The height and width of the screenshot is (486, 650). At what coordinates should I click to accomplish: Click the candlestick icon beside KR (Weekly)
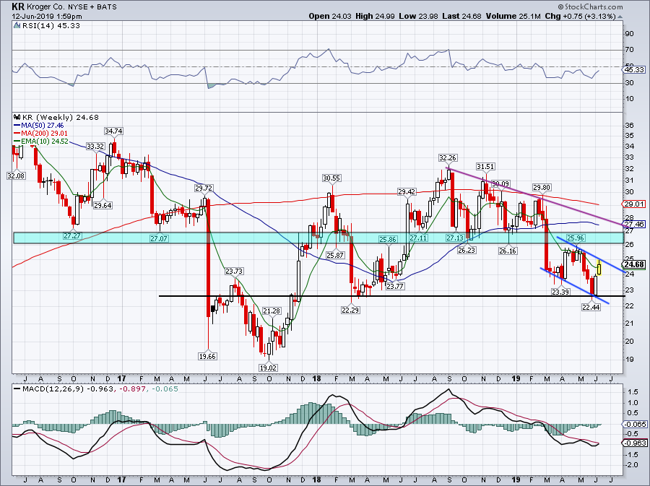[17, 117]
